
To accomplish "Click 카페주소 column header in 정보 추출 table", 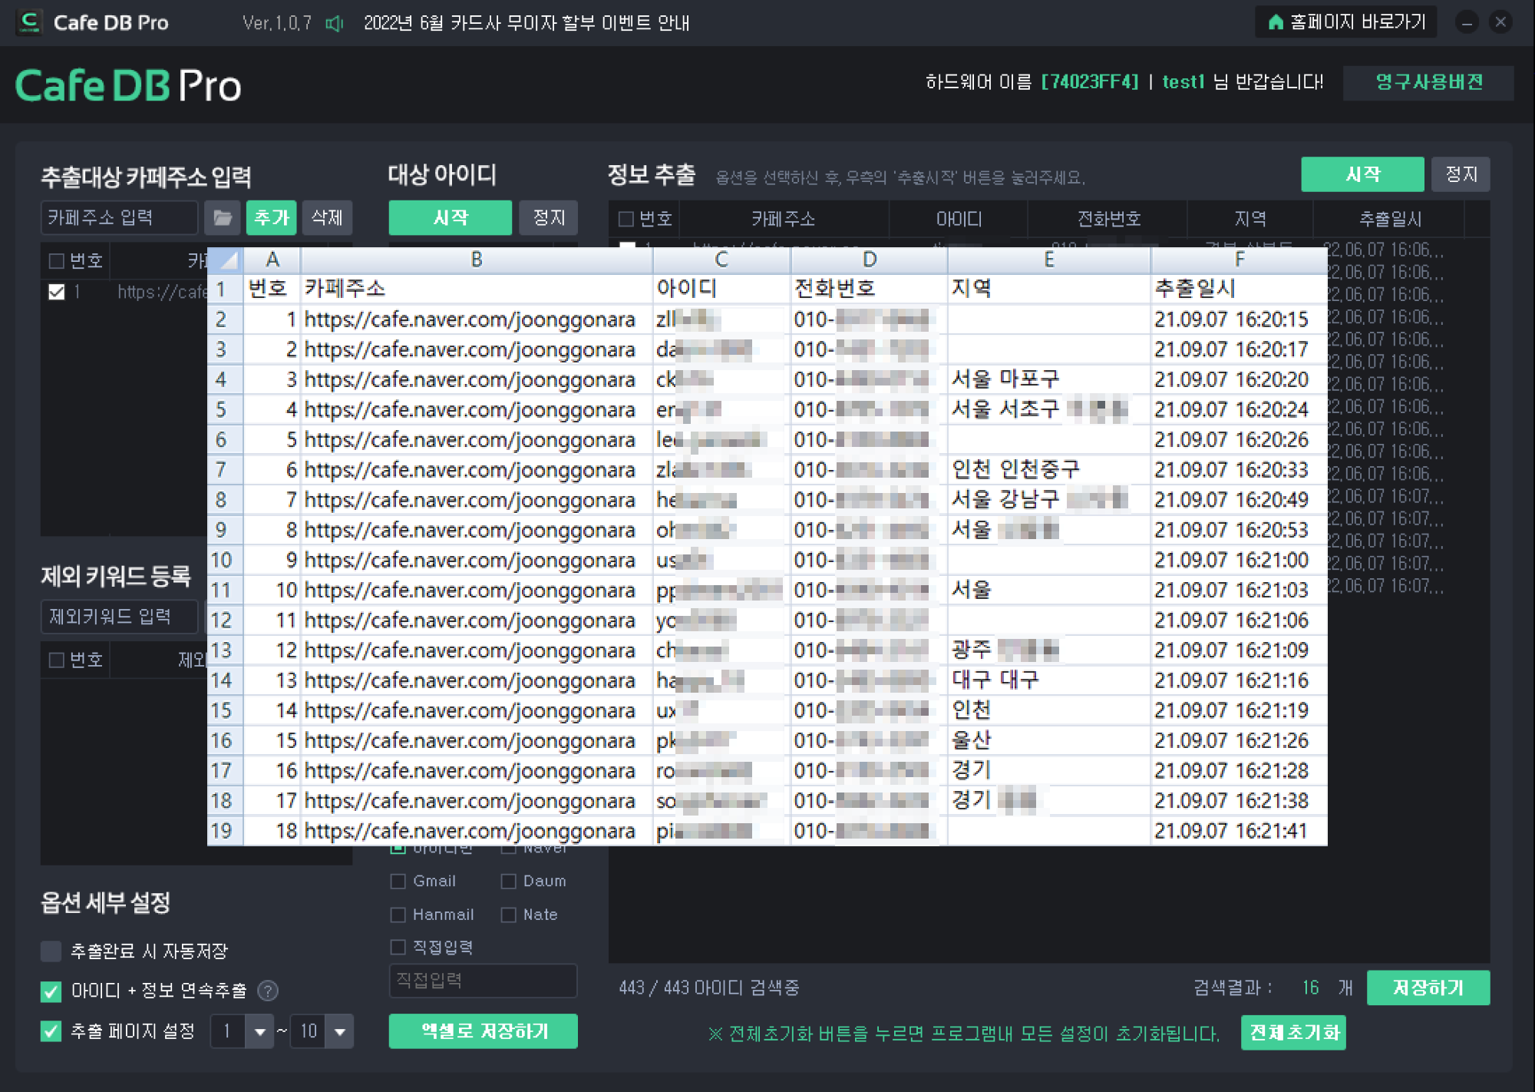I will [784, 220].
